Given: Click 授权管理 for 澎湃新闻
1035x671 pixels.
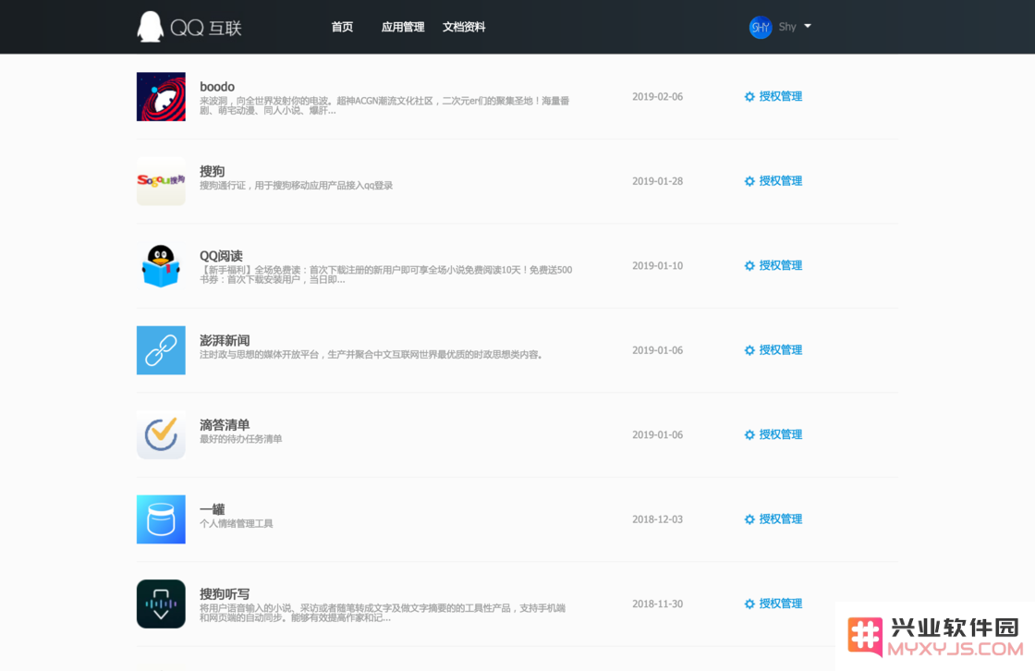Looking at the screenshot, I should pyautogui.click(x=780, y=350).
